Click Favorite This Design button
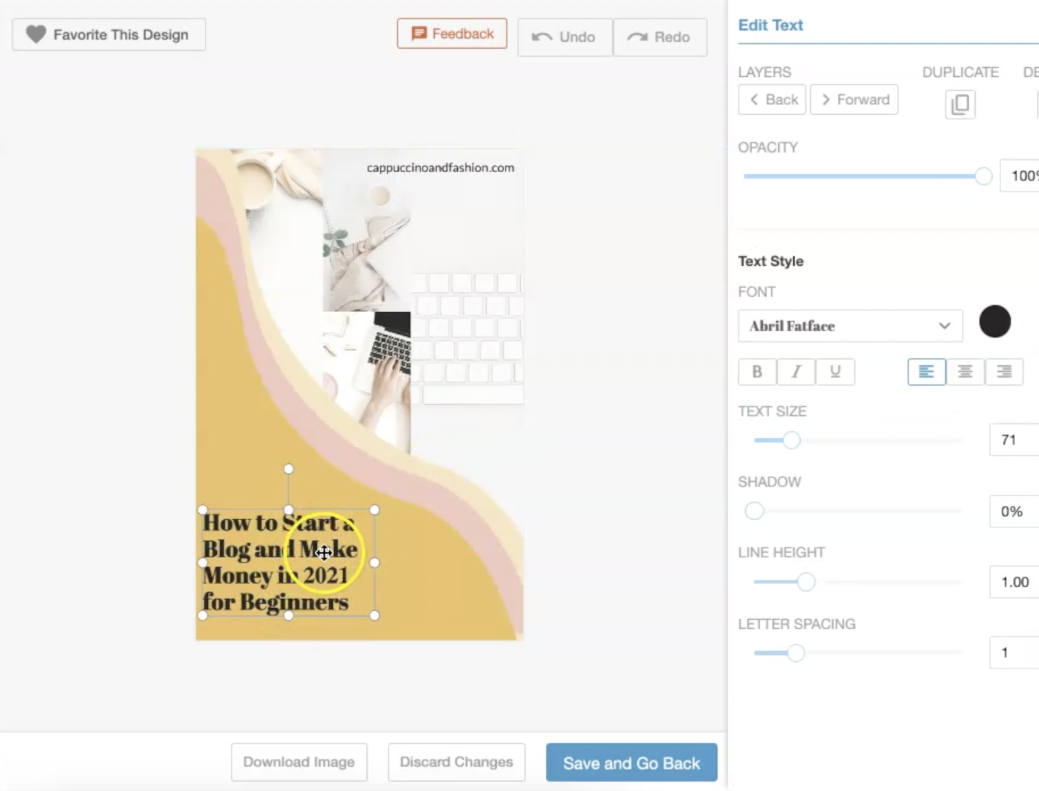 [109, 34]
